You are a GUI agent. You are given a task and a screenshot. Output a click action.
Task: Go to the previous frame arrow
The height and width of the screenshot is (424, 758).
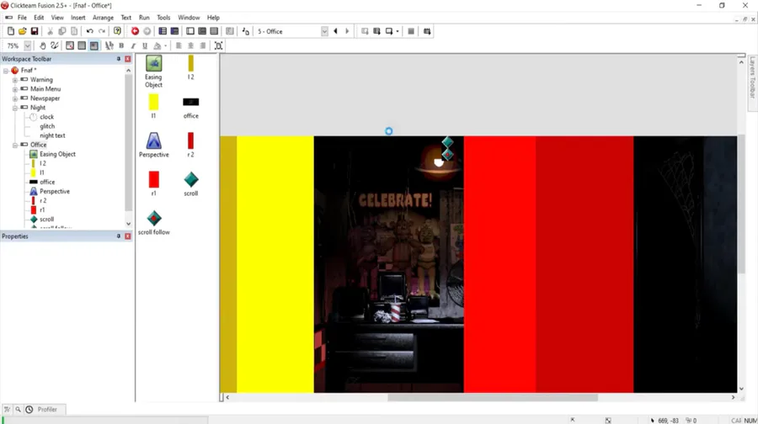click(x=335, y=31)
